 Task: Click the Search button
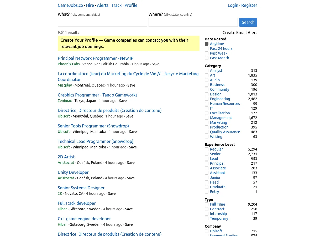click(248, 22)
